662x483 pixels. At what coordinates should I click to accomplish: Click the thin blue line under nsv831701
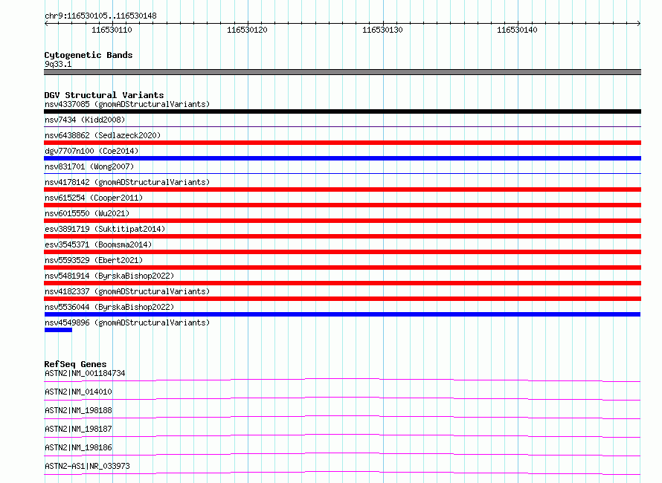(x=342, y=173)
